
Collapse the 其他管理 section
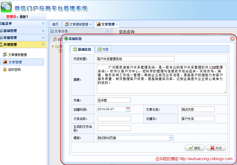click(43, 45)
